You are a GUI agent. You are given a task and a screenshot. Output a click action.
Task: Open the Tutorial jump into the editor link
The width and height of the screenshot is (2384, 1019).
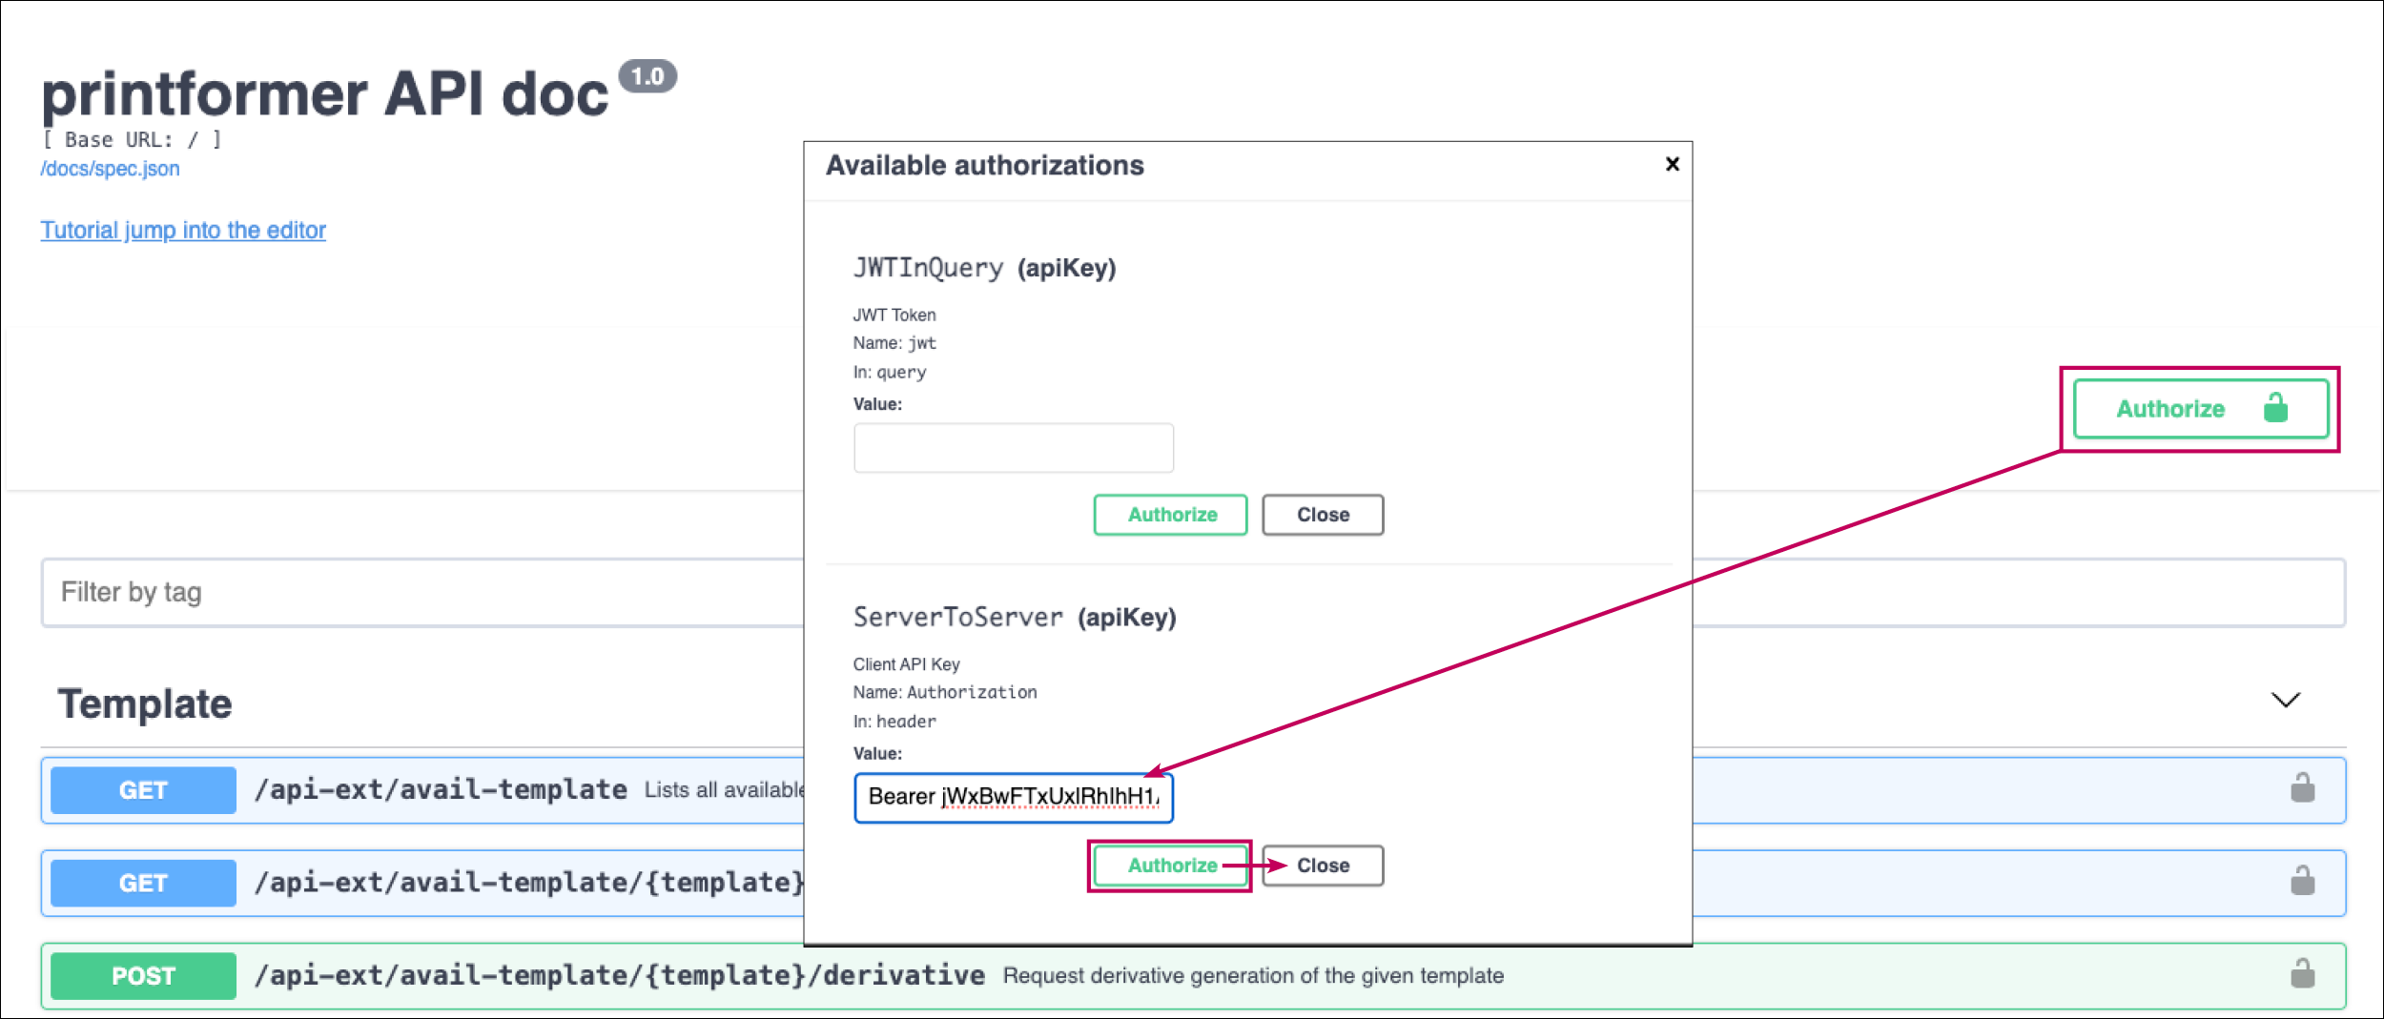pos(183,230)
